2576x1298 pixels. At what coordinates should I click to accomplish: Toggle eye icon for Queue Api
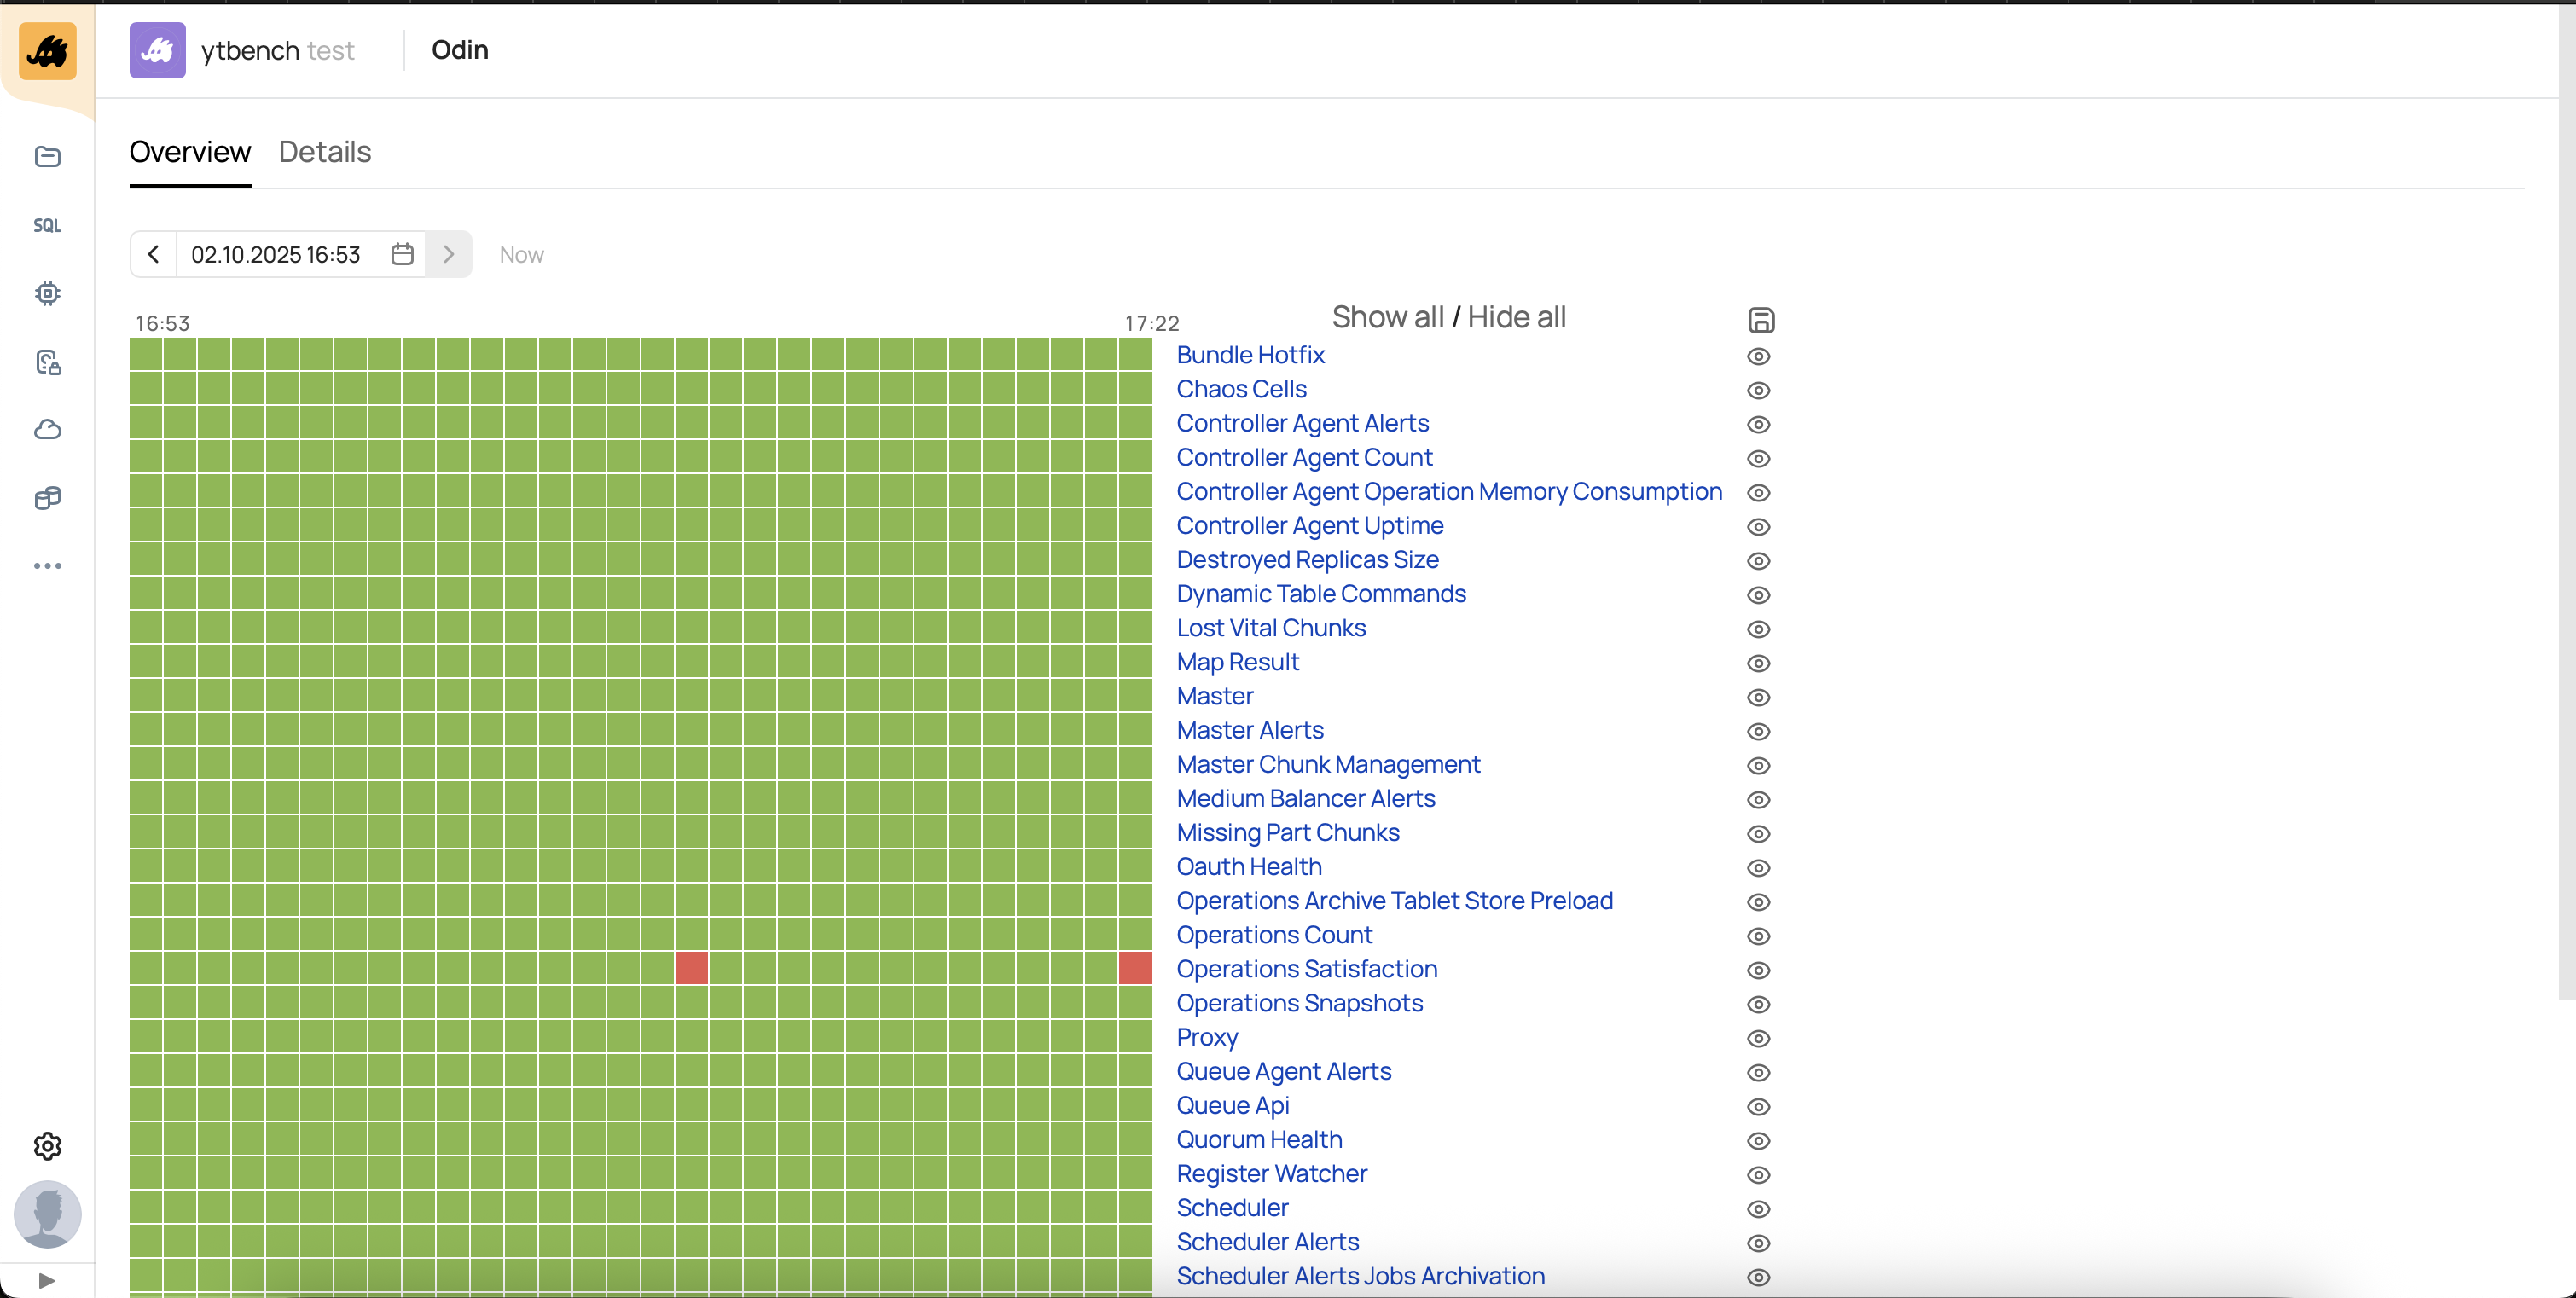tap(1758, 1106)
